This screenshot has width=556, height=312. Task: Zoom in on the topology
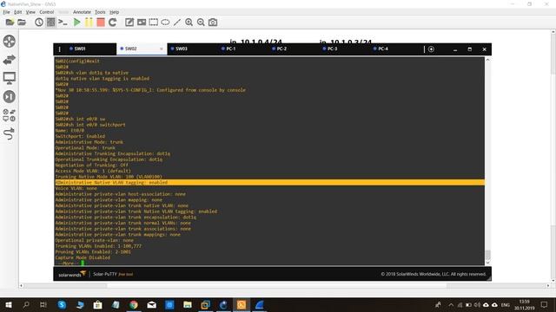pyautogui.click(x=189, y=23)
